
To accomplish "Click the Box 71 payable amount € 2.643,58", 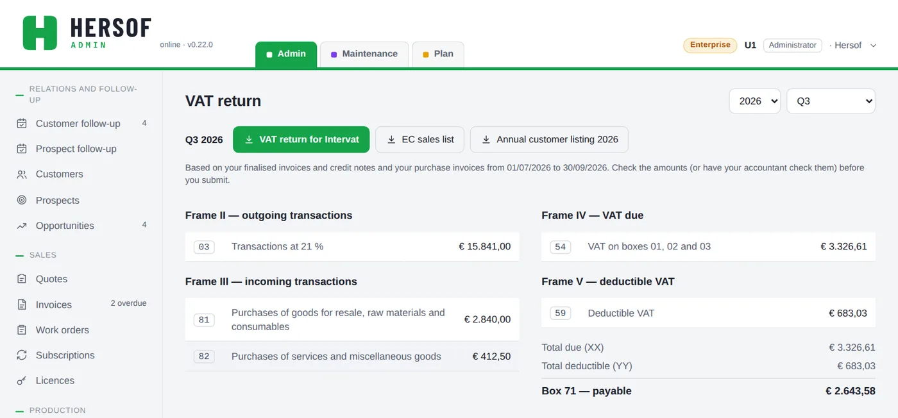I will (851, 391).
